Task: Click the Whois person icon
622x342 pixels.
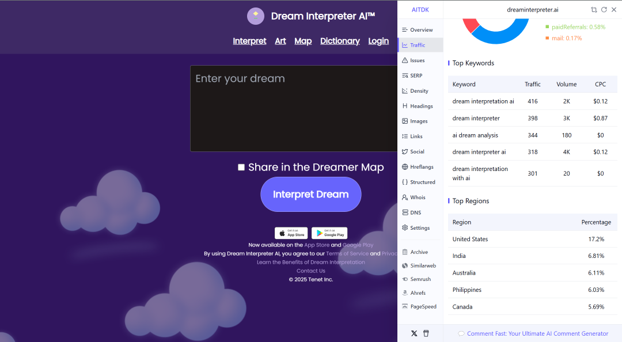Action: (405, 197)
